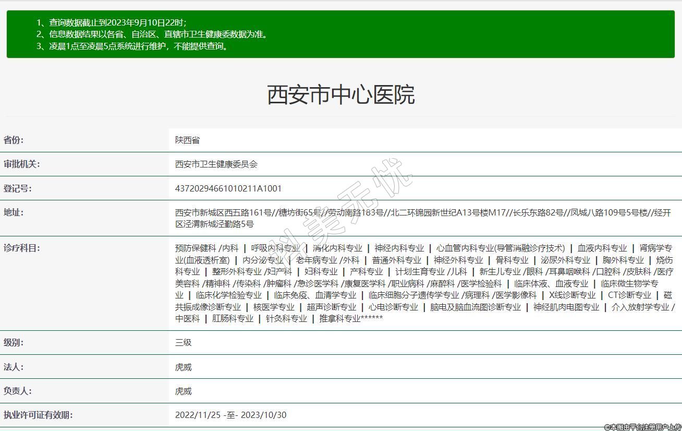The width and height of the screenshot is (682, 431).
Task: Click the 级别 row label
Action: click(x=14, y=342)
